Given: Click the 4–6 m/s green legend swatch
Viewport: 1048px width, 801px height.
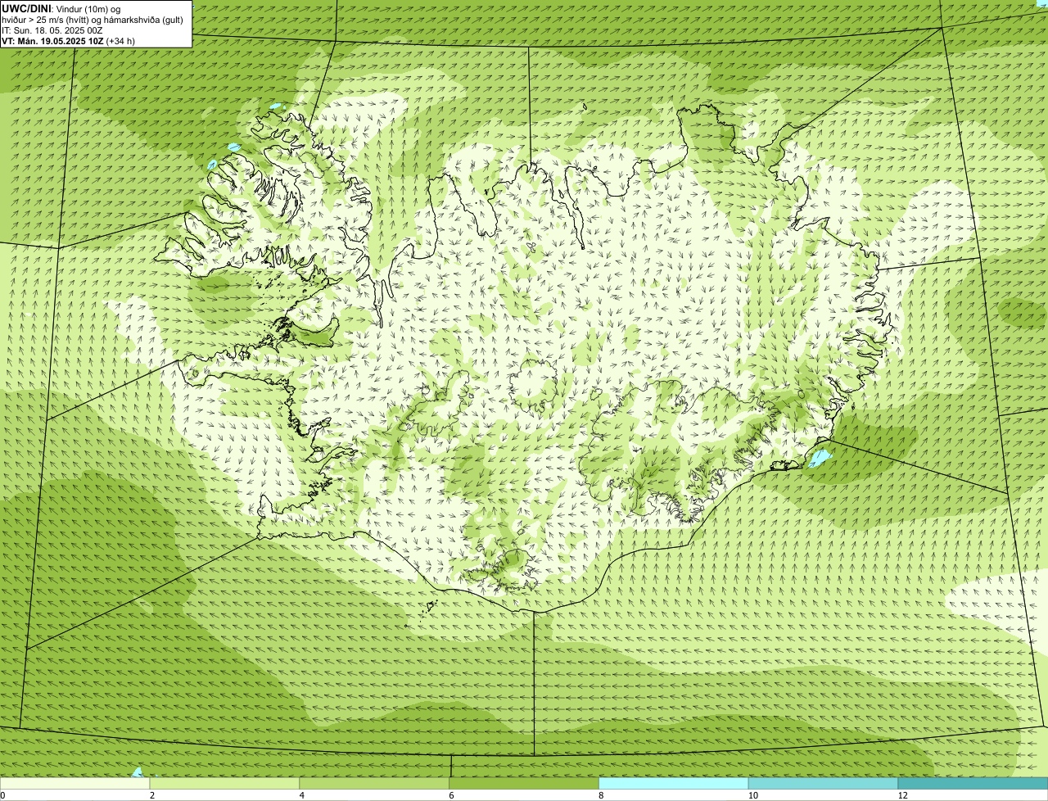Looking at the screenshot, I should click(375, 783).
